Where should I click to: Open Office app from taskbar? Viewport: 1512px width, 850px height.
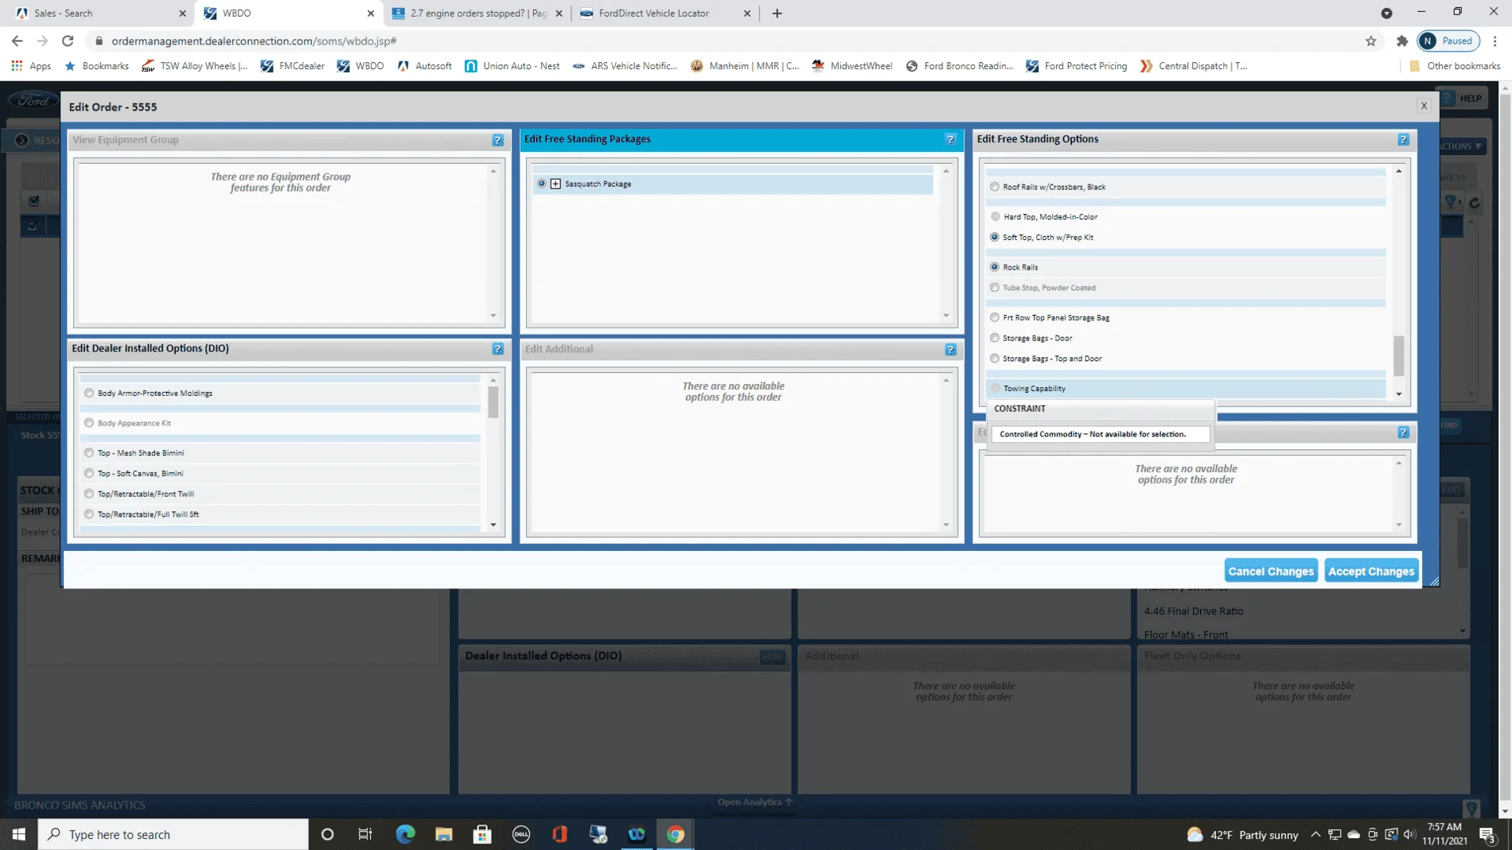tap(559, 834)
